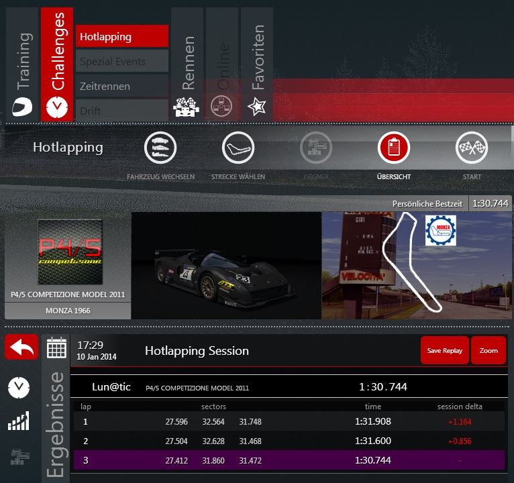
Task: Click the P4/5 COMPETIZIONE MODEL 2011 car label
Action: coord(68,294)
